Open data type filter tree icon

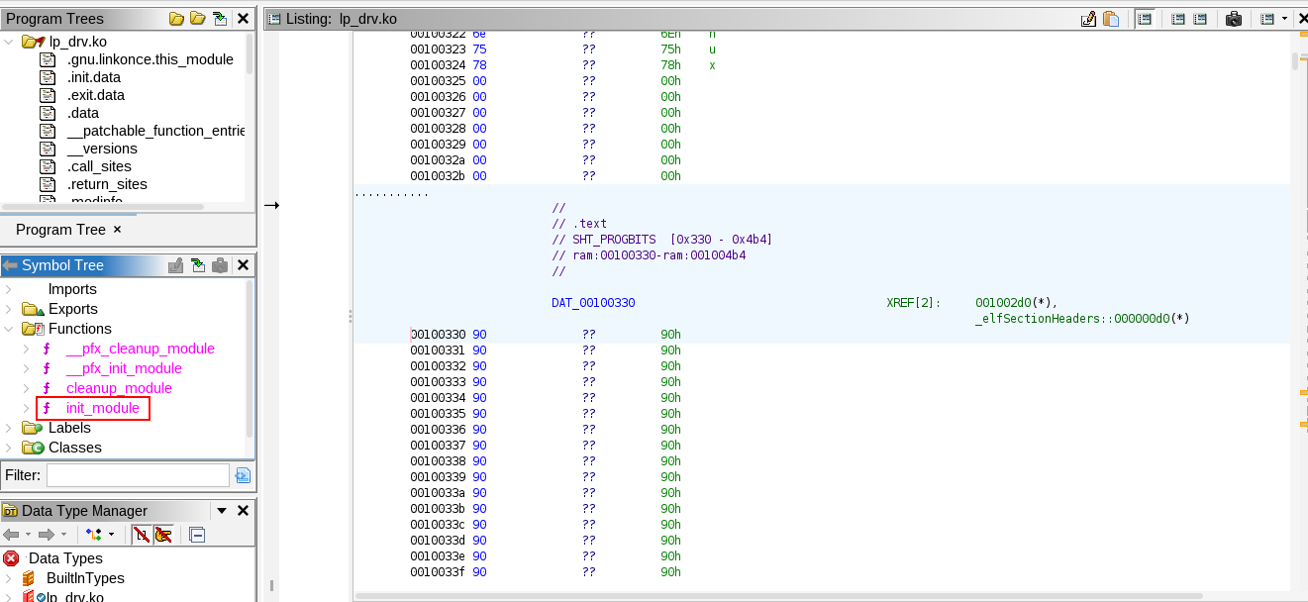93,535
